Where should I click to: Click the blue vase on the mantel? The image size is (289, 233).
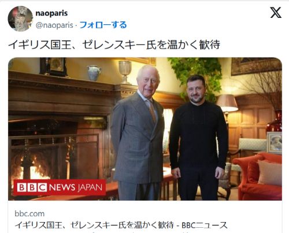tap(94, 73)
